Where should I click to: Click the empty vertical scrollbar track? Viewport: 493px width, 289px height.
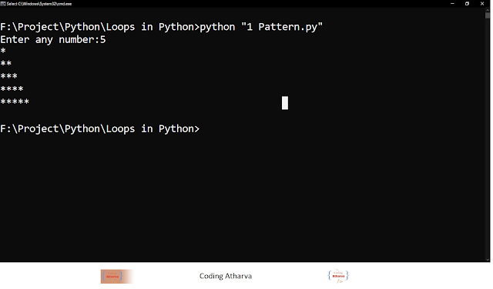pyautogui.click(x=488, y=138)
